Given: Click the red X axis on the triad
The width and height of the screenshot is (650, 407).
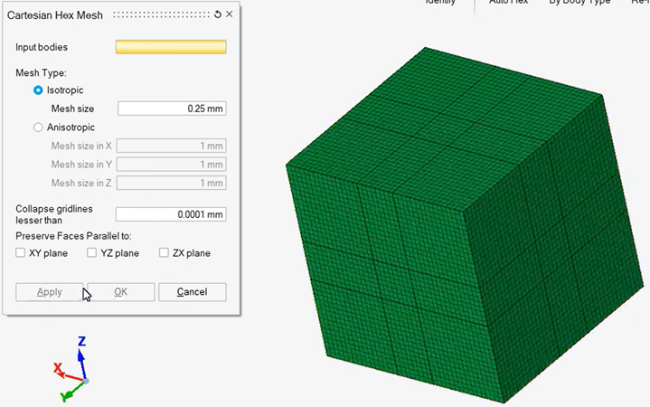Looking at the screenshot, I should (63, 371).
